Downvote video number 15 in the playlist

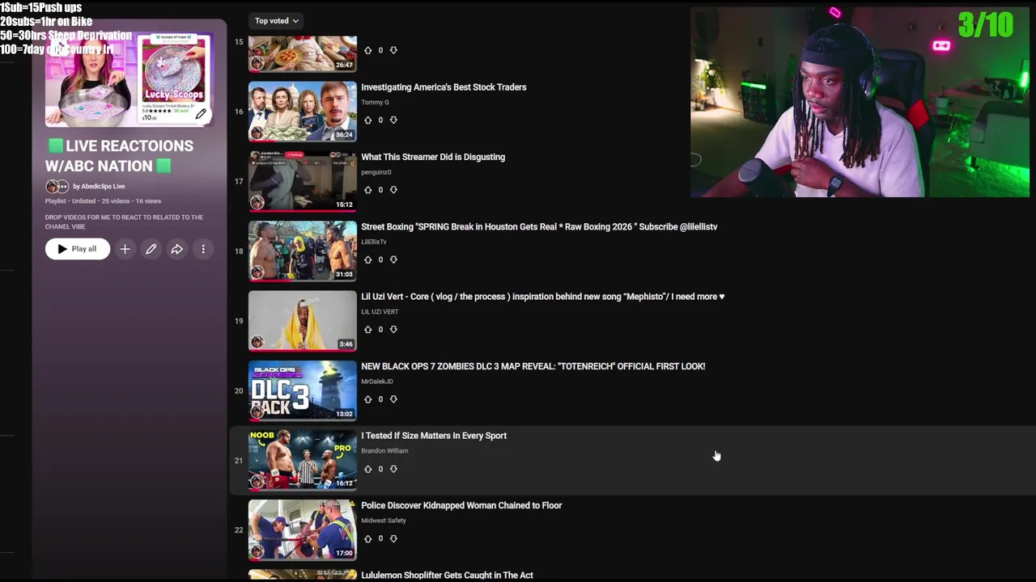click(393, 50)
